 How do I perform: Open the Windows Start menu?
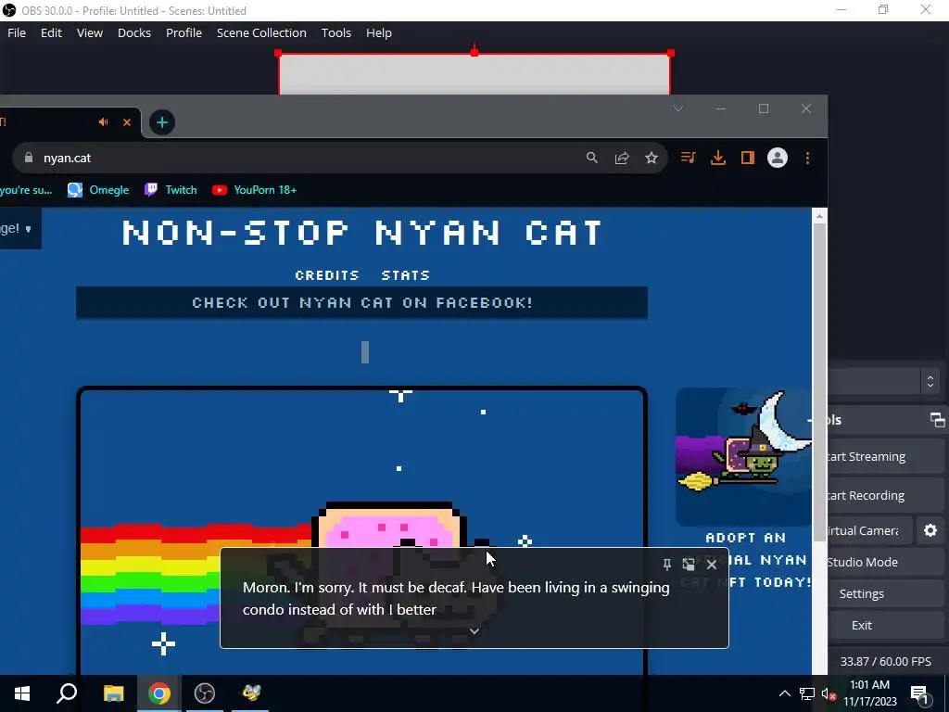pos(22,693)
